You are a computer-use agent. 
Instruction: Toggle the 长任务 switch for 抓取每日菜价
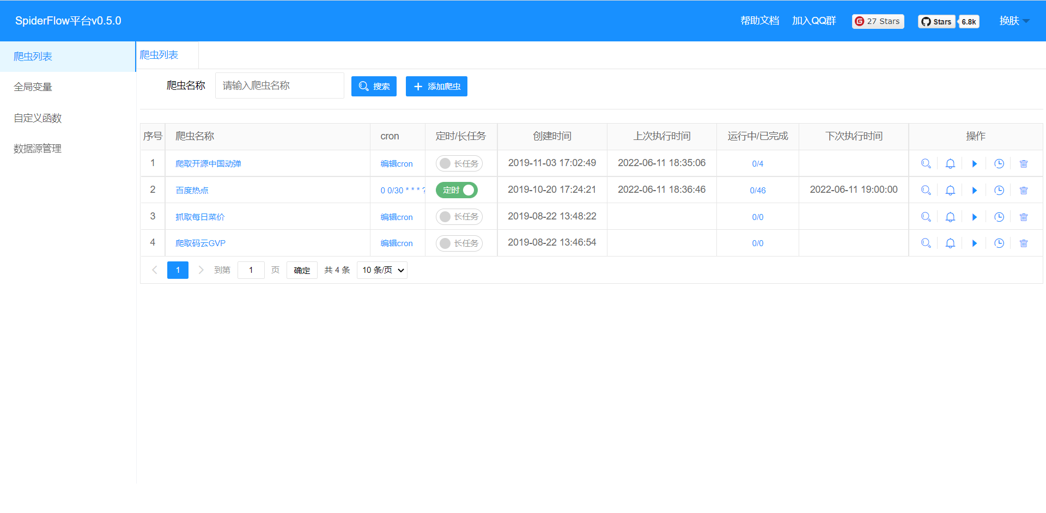459,217
